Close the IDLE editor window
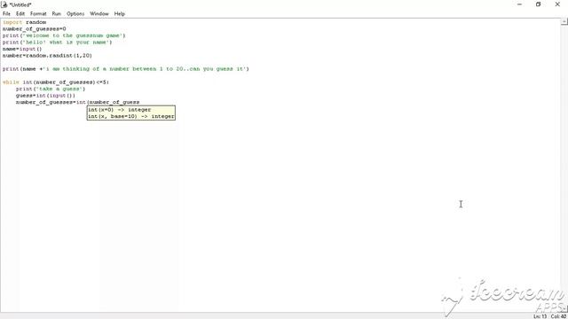The image size is (568, 319). [557, 4]
